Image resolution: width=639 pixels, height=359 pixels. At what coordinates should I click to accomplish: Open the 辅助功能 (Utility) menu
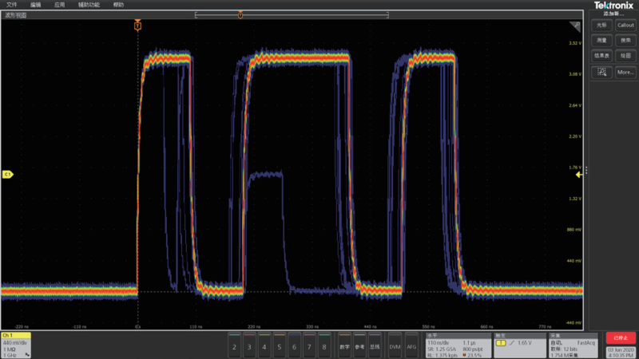click(x=89, y=5)
